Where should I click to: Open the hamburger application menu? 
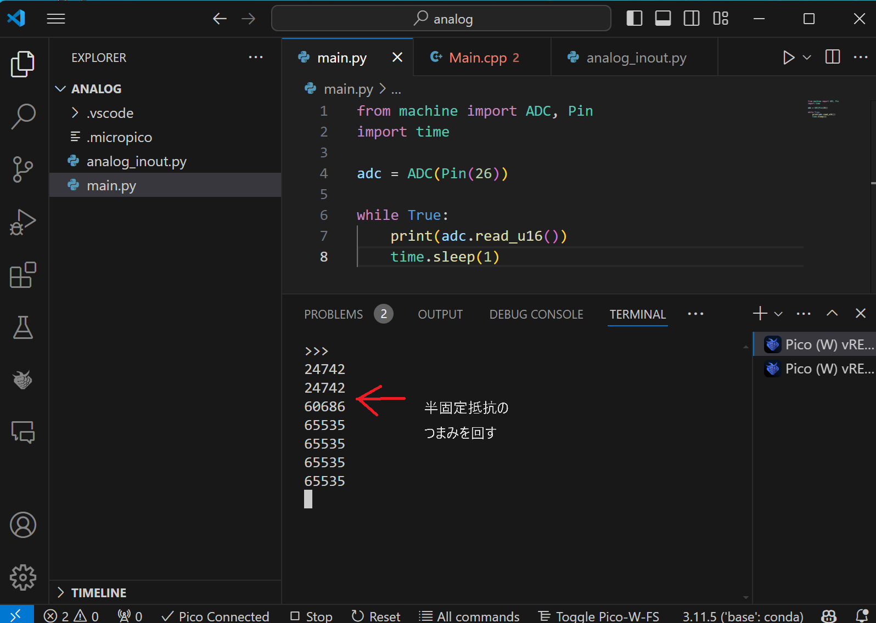(x=56, y=19)
